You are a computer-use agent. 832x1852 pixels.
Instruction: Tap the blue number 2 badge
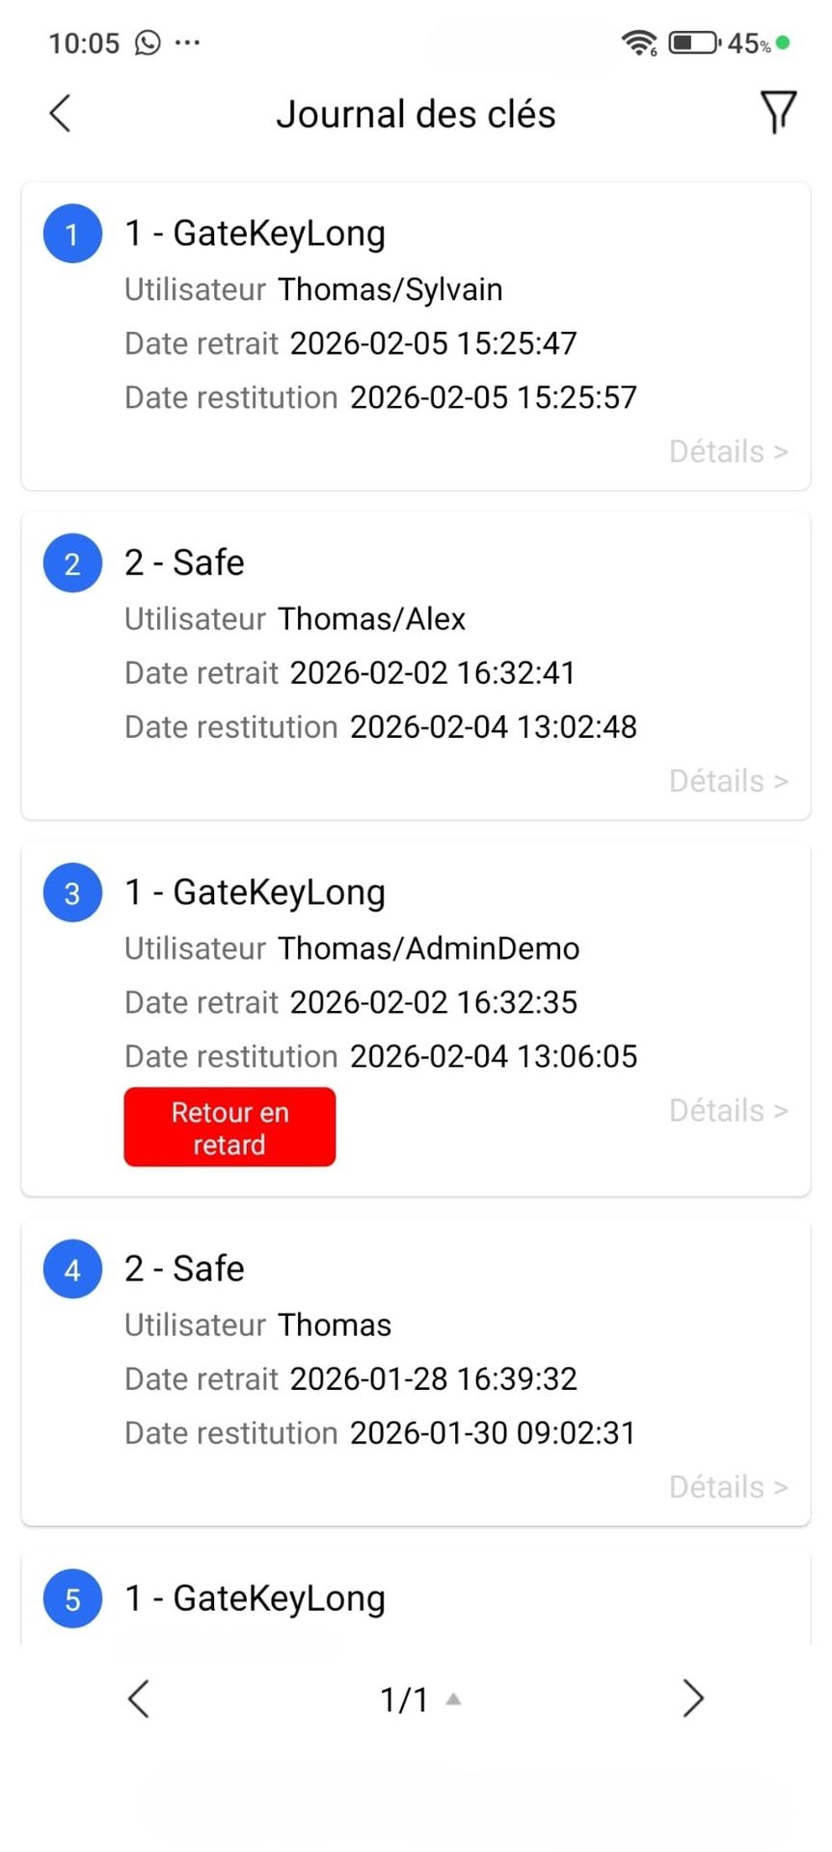pos(72,563)
